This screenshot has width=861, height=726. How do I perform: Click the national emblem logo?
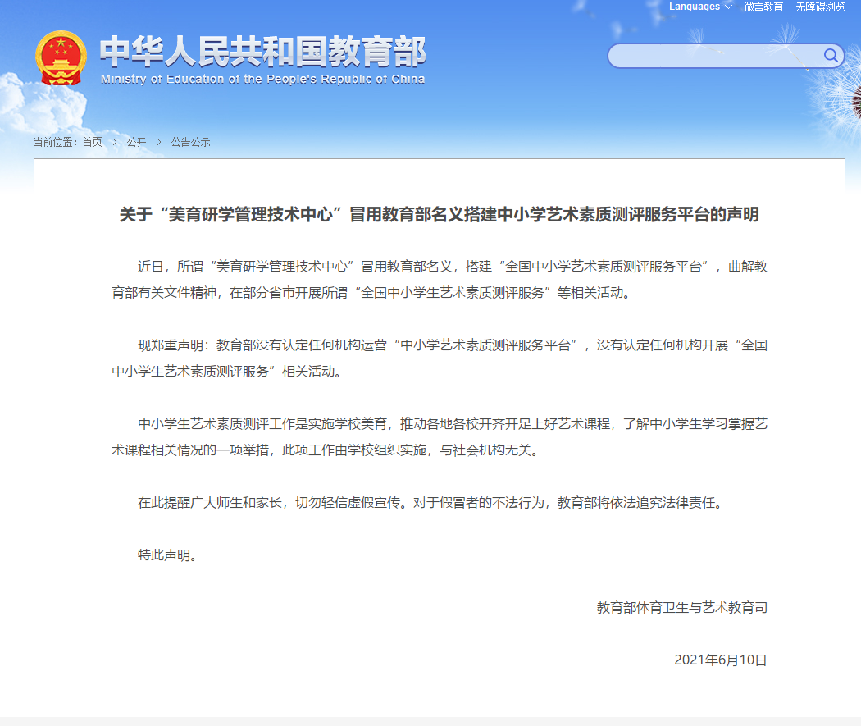(x=61, y=58)
